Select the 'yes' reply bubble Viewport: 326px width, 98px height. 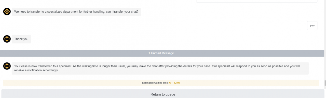[x=312, y=25]
